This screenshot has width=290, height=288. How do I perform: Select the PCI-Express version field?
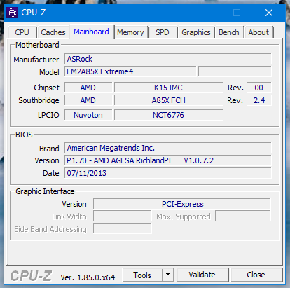coord(182,204)
